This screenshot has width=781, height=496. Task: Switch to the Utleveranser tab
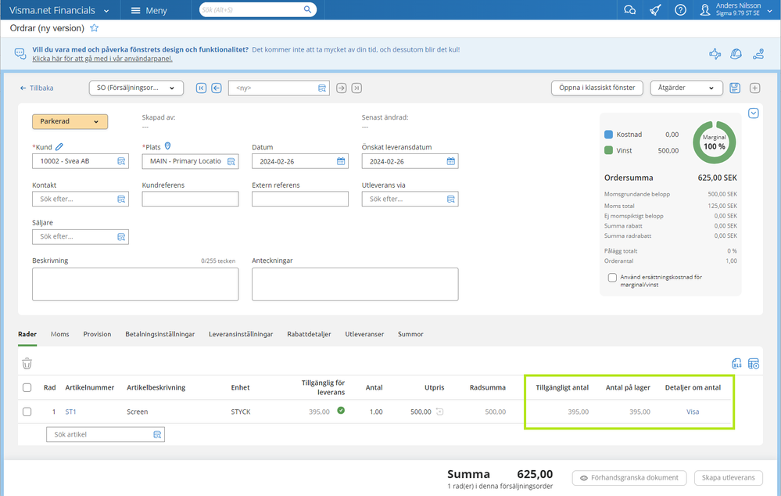coord(364,334)
